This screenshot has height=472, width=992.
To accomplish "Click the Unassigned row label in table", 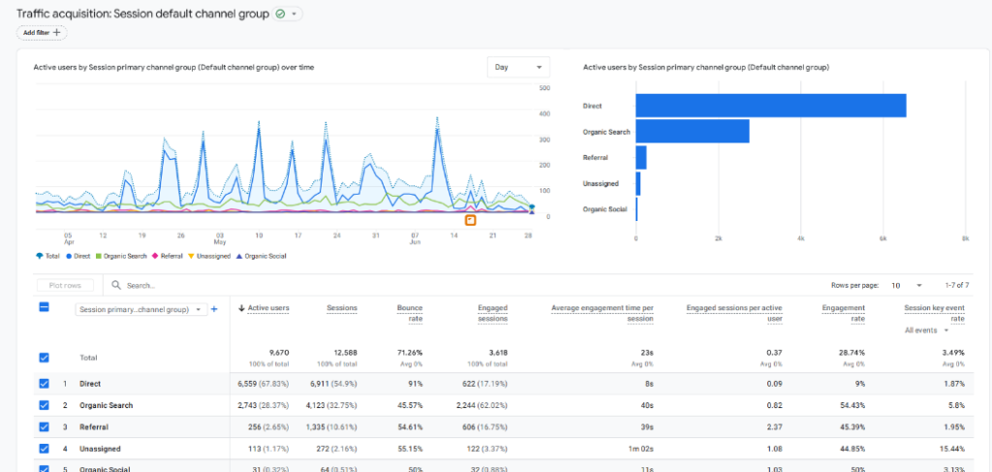I will (x=100, y=449).
